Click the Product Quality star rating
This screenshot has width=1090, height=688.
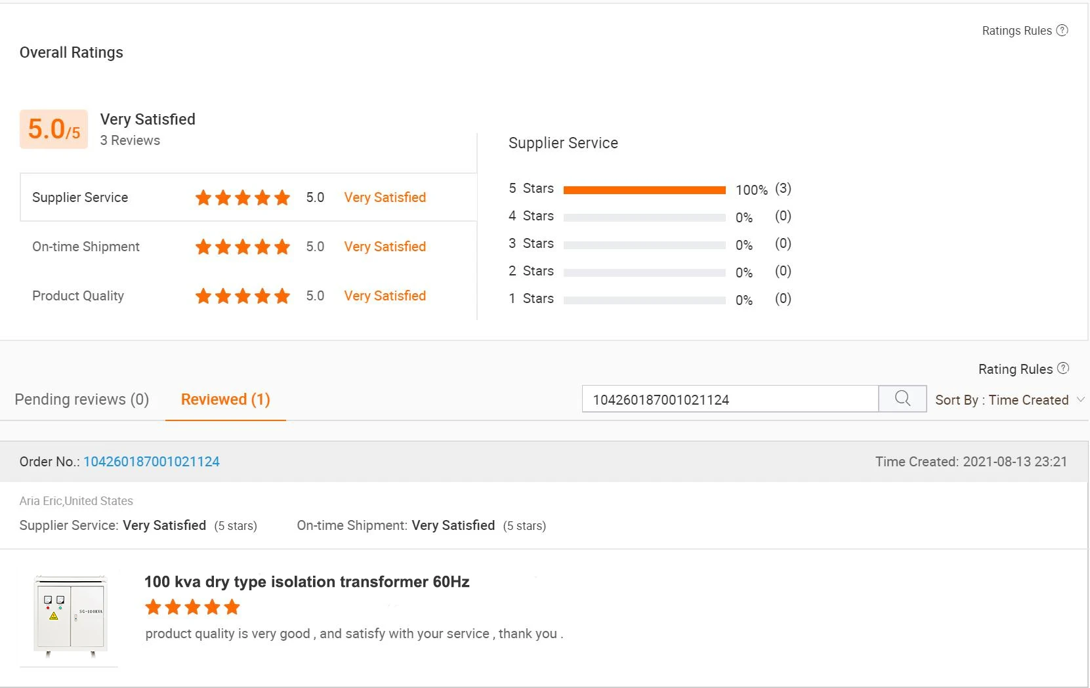[x=242, y=296]
